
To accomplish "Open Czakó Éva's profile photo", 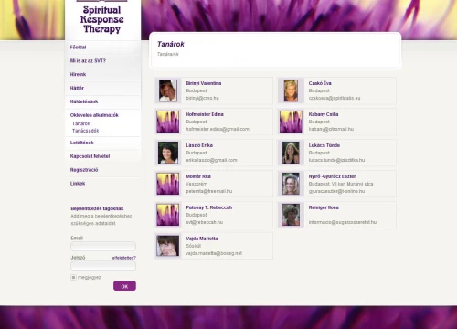I will coord(291,90).
